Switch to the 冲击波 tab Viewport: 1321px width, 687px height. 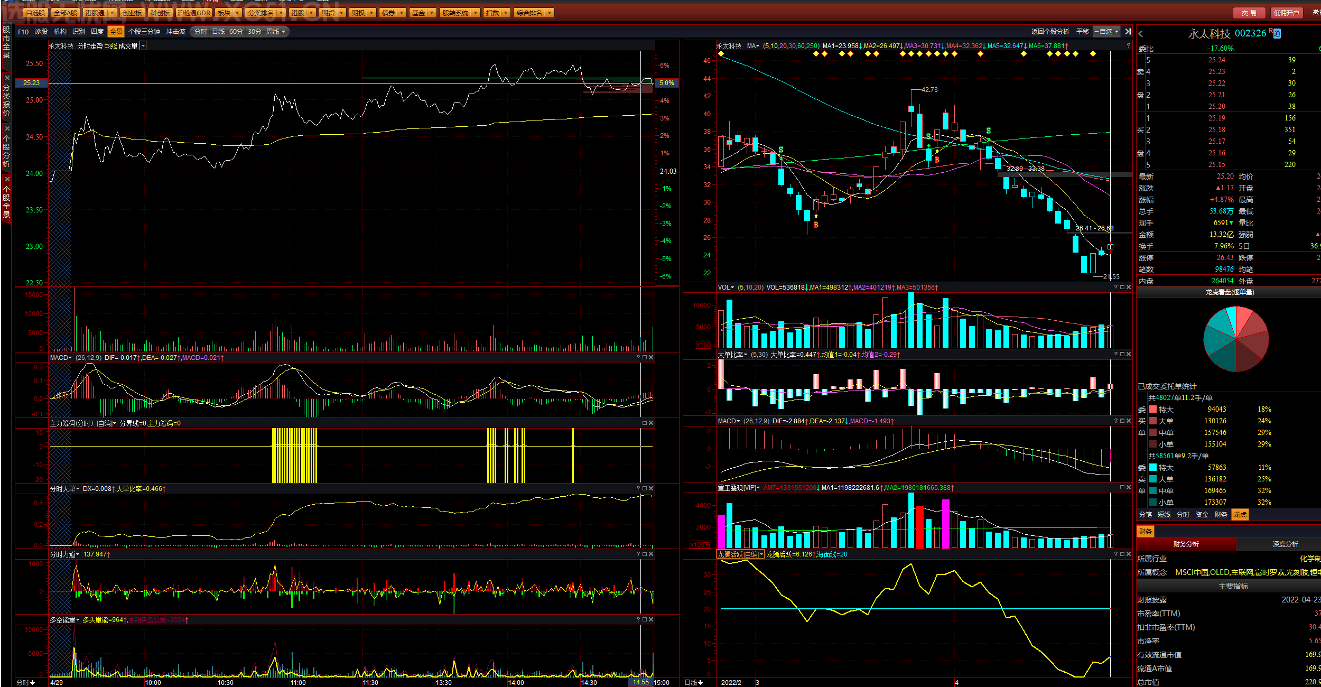point(176,32)
